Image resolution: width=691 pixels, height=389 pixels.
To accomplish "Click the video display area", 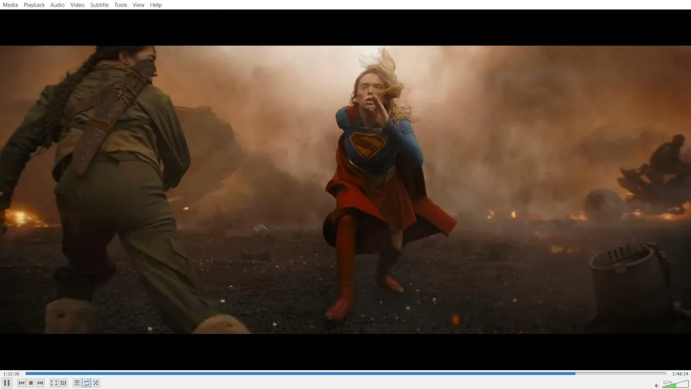I will coord(345,189).
